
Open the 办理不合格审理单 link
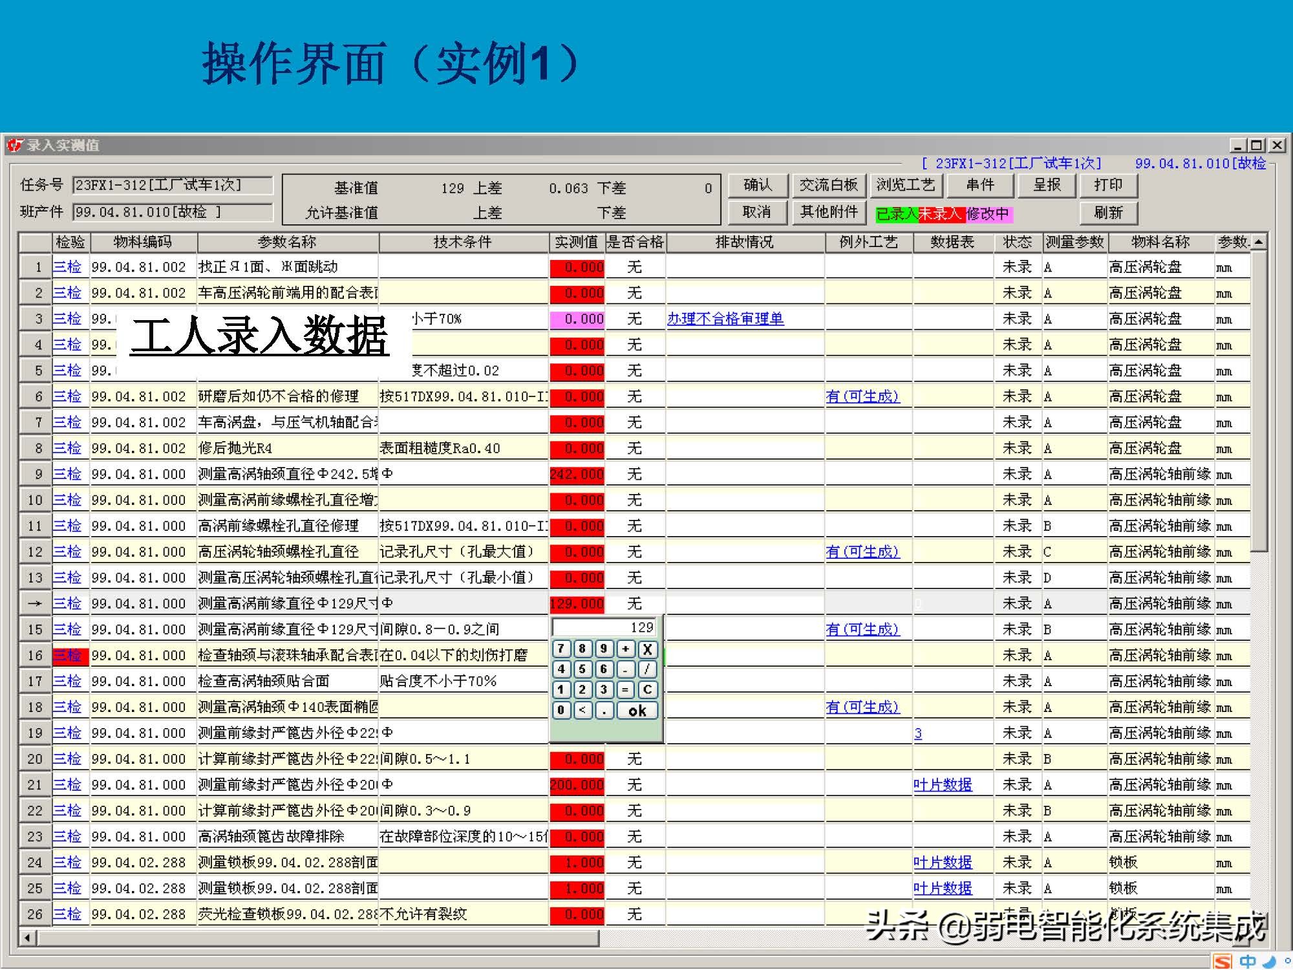(x=725, y=319)
